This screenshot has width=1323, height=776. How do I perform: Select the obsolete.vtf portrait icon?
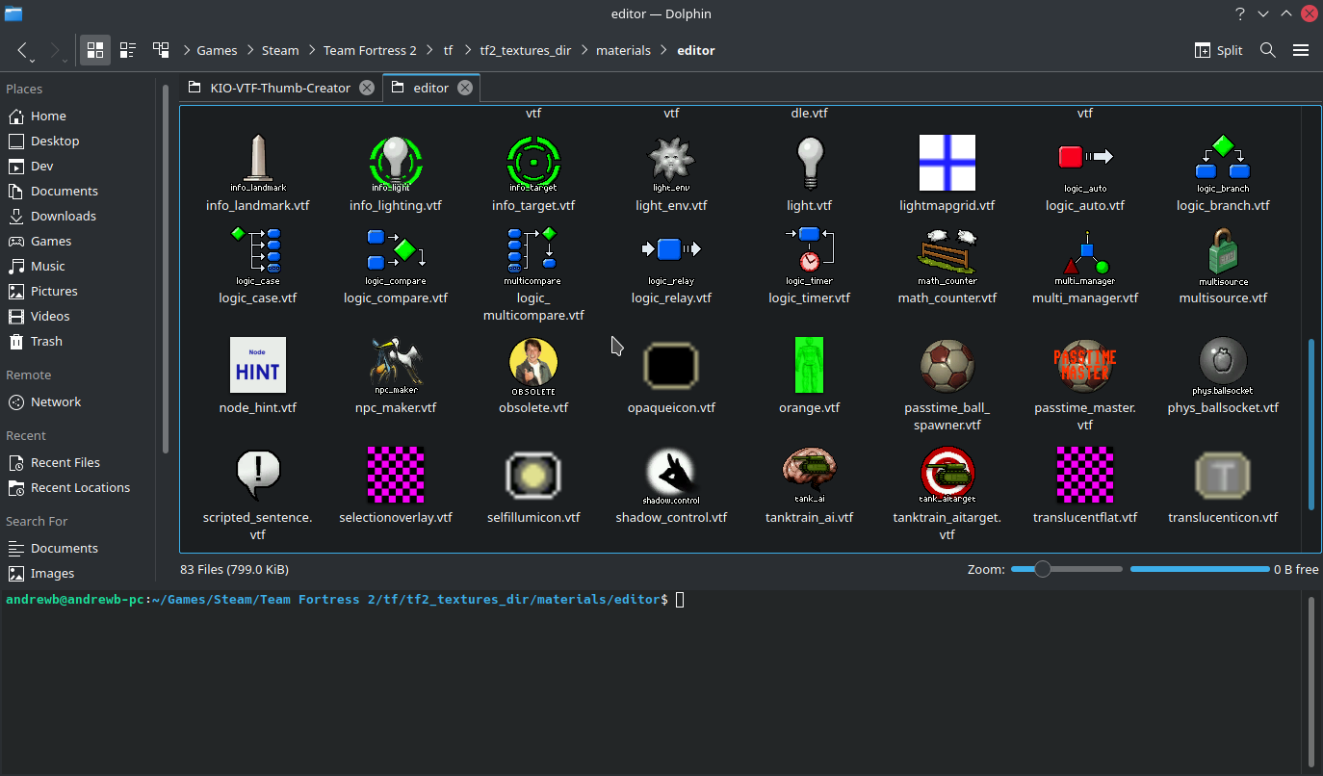(x=533, y=365)
